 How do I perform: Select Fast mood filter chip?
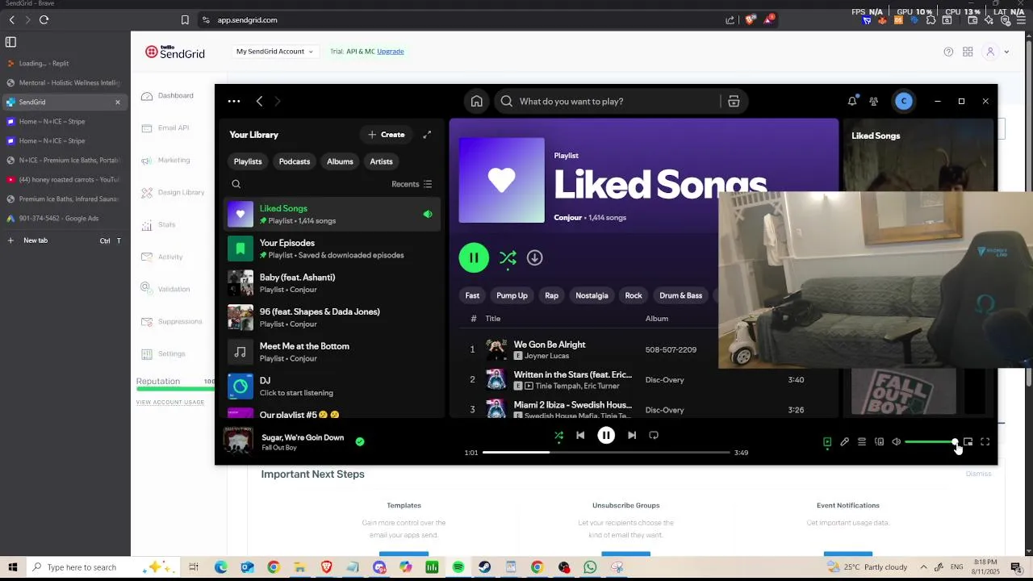pos(472,295)
